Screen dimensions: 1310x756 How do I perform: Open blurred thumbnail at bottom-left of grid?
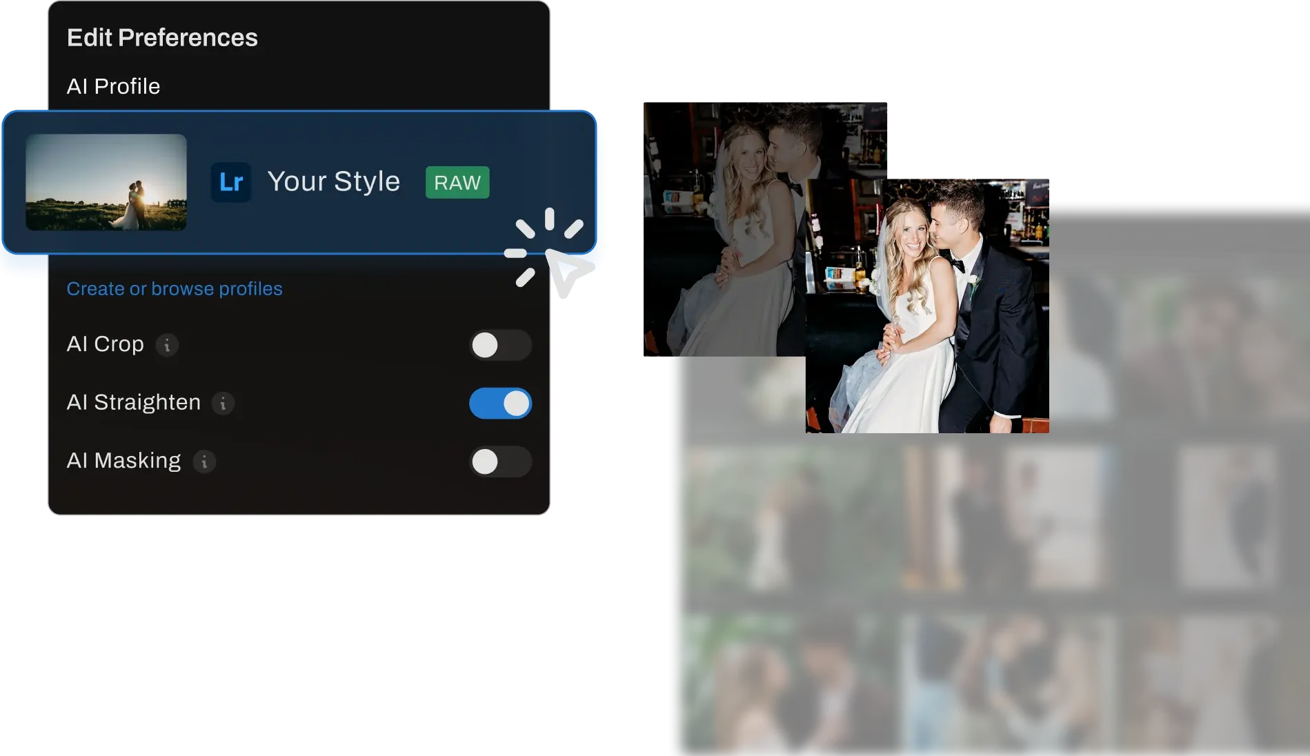tap(783, 684)
